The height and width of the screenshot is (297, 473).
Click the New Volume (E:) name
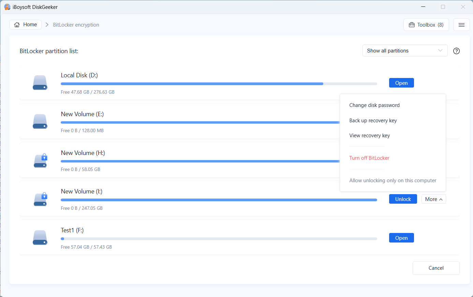pos(82,114)
